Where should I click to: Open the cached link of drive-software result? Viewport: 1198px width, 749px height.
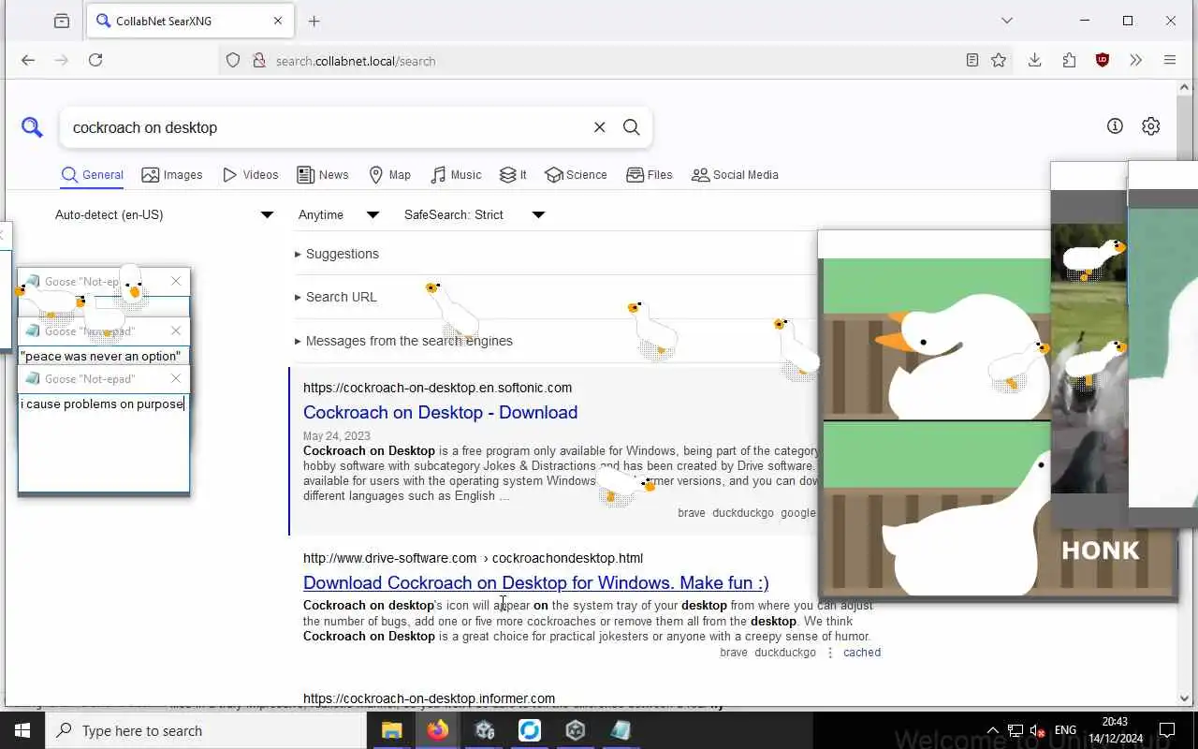[x=862, y=653]
